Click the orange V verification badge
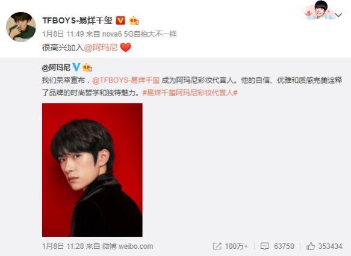This screenshot has height=256, width=351. [120, 20]
